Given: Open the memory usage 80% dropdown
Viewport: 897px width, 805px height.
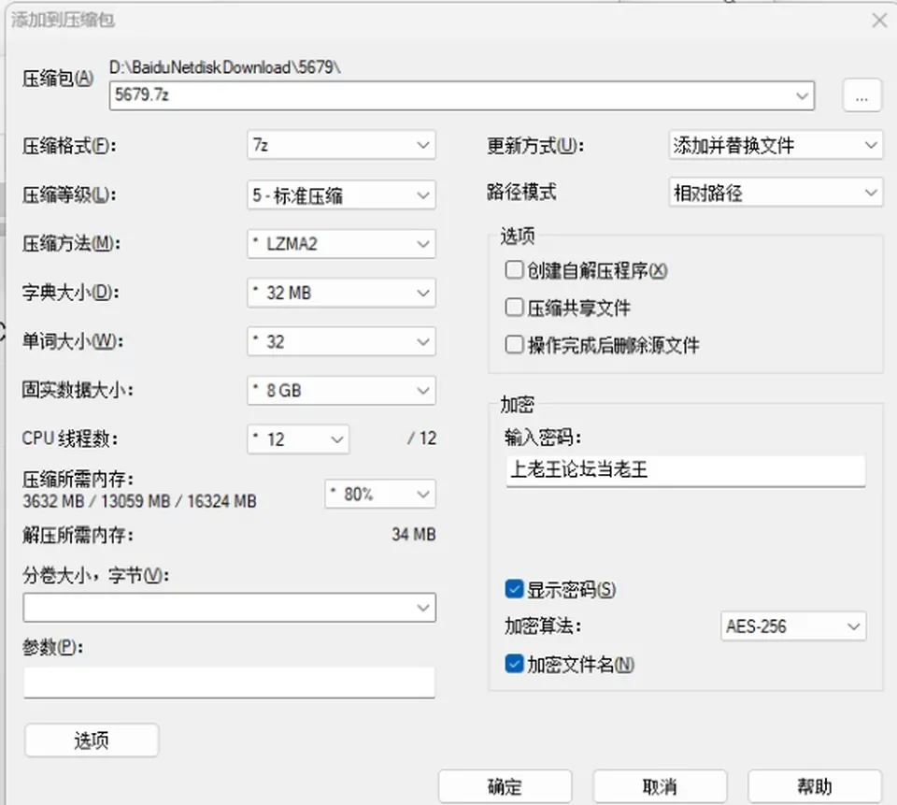Looking at the screenshot, I should (380, 494).
